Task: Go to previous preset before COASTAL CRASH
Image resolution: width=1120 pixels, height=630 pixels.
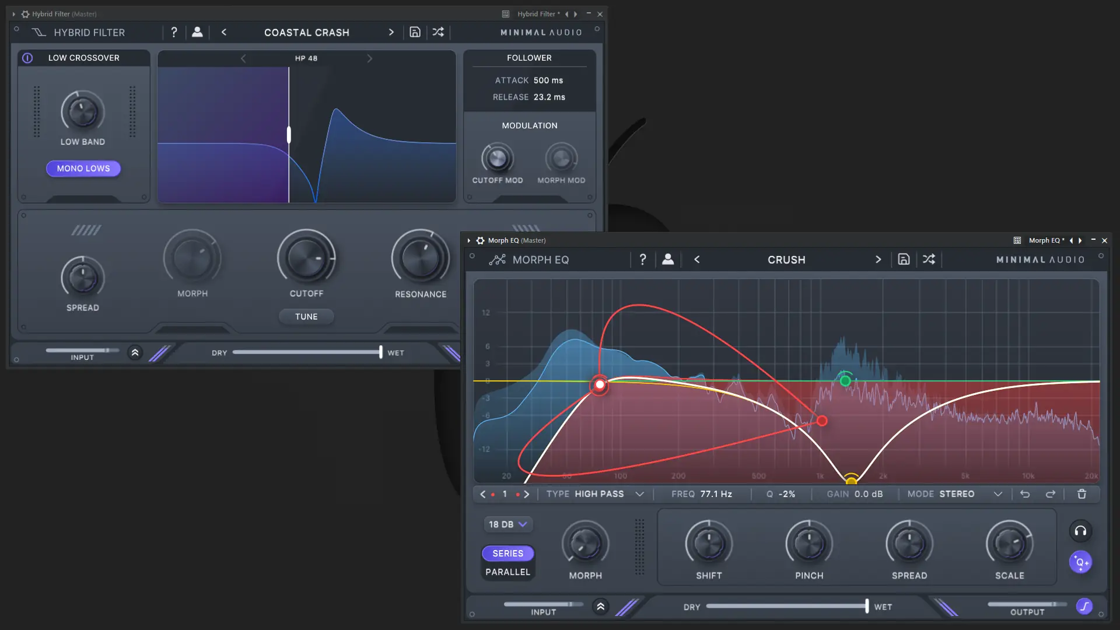Action: tap(224, 32)
